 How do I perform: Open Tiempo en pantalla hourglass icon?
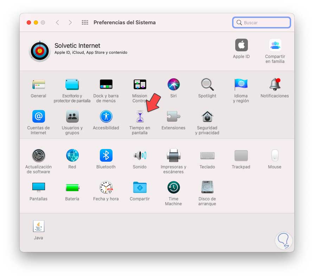click(x=140, y=116)
